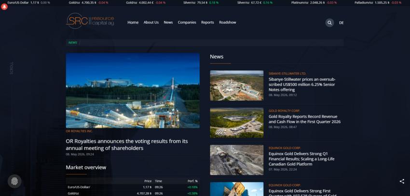This screenshot has height=196, width=410.
Task: Go to the News menu item
Action: (168, 23)
